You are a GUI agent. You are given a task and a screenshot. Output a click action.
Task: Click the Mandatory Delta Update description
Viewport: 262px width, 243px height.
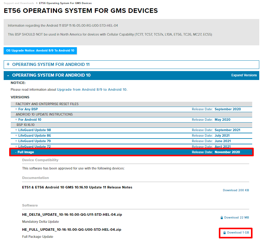40,222
